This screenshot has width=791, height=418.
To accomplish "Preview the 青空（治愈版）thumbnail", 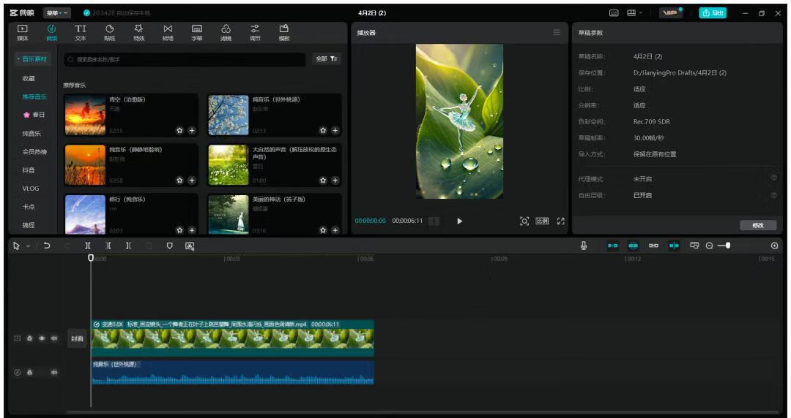I will click(85, 115).
